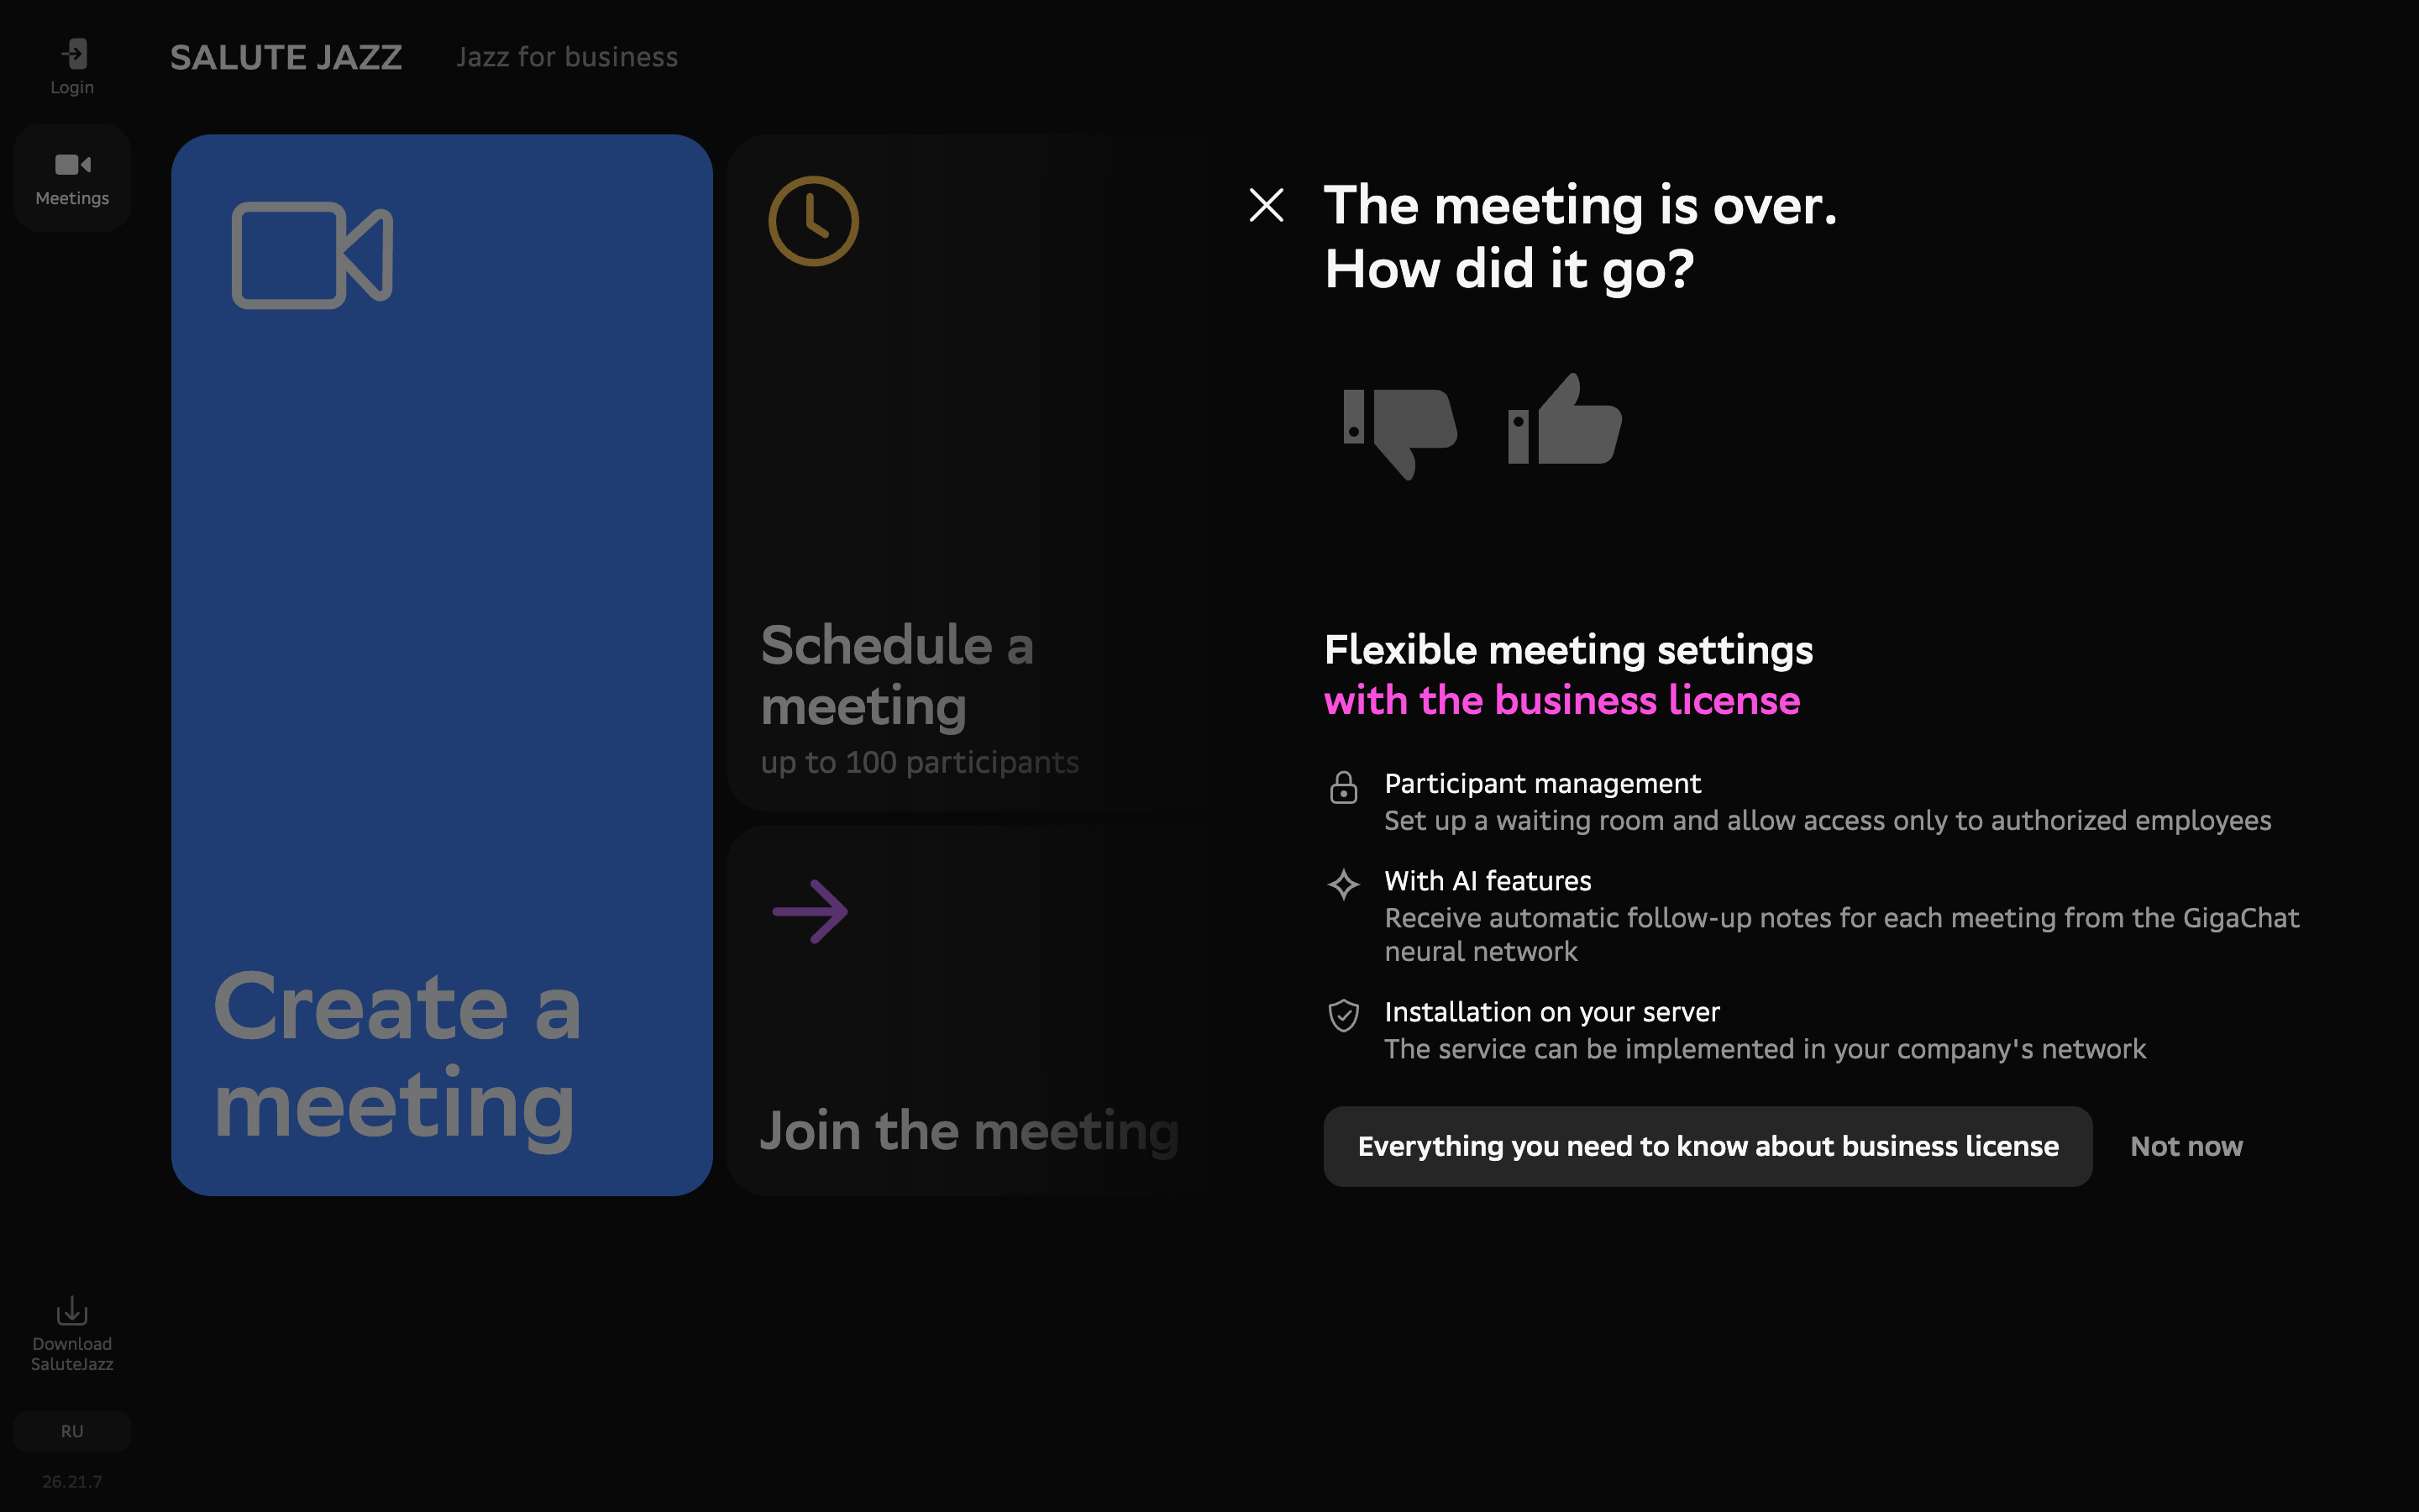Click the SALUTE JAZZ logo
This screenshot has height=1512, width=2419.
pos(286,57)
